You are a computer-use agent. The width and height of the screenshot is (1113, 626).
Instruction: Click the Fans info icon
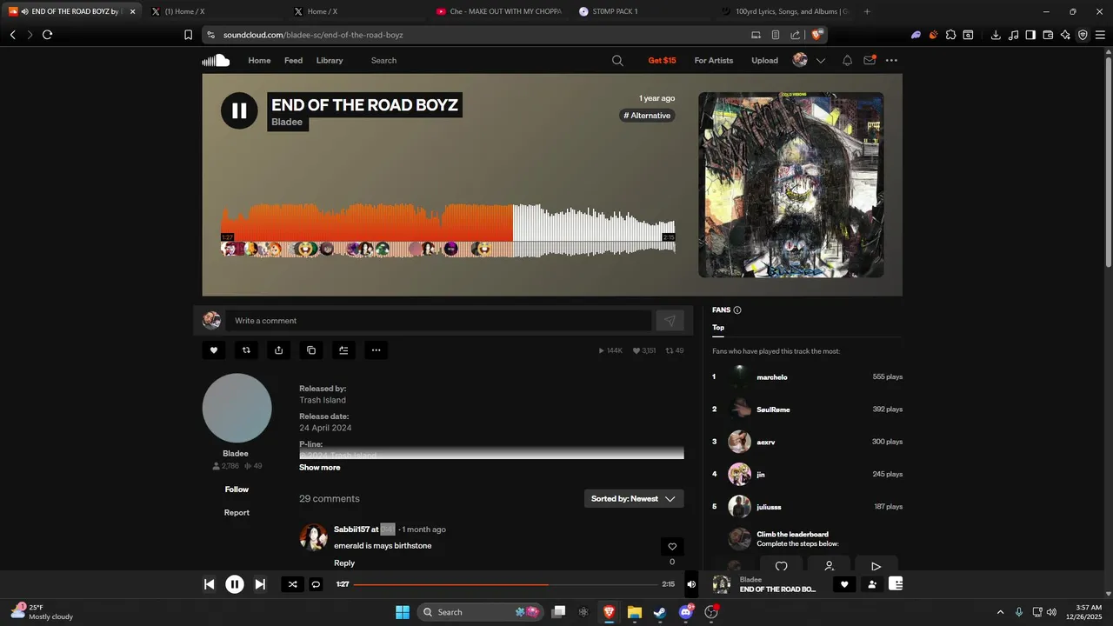coord(737,310)
